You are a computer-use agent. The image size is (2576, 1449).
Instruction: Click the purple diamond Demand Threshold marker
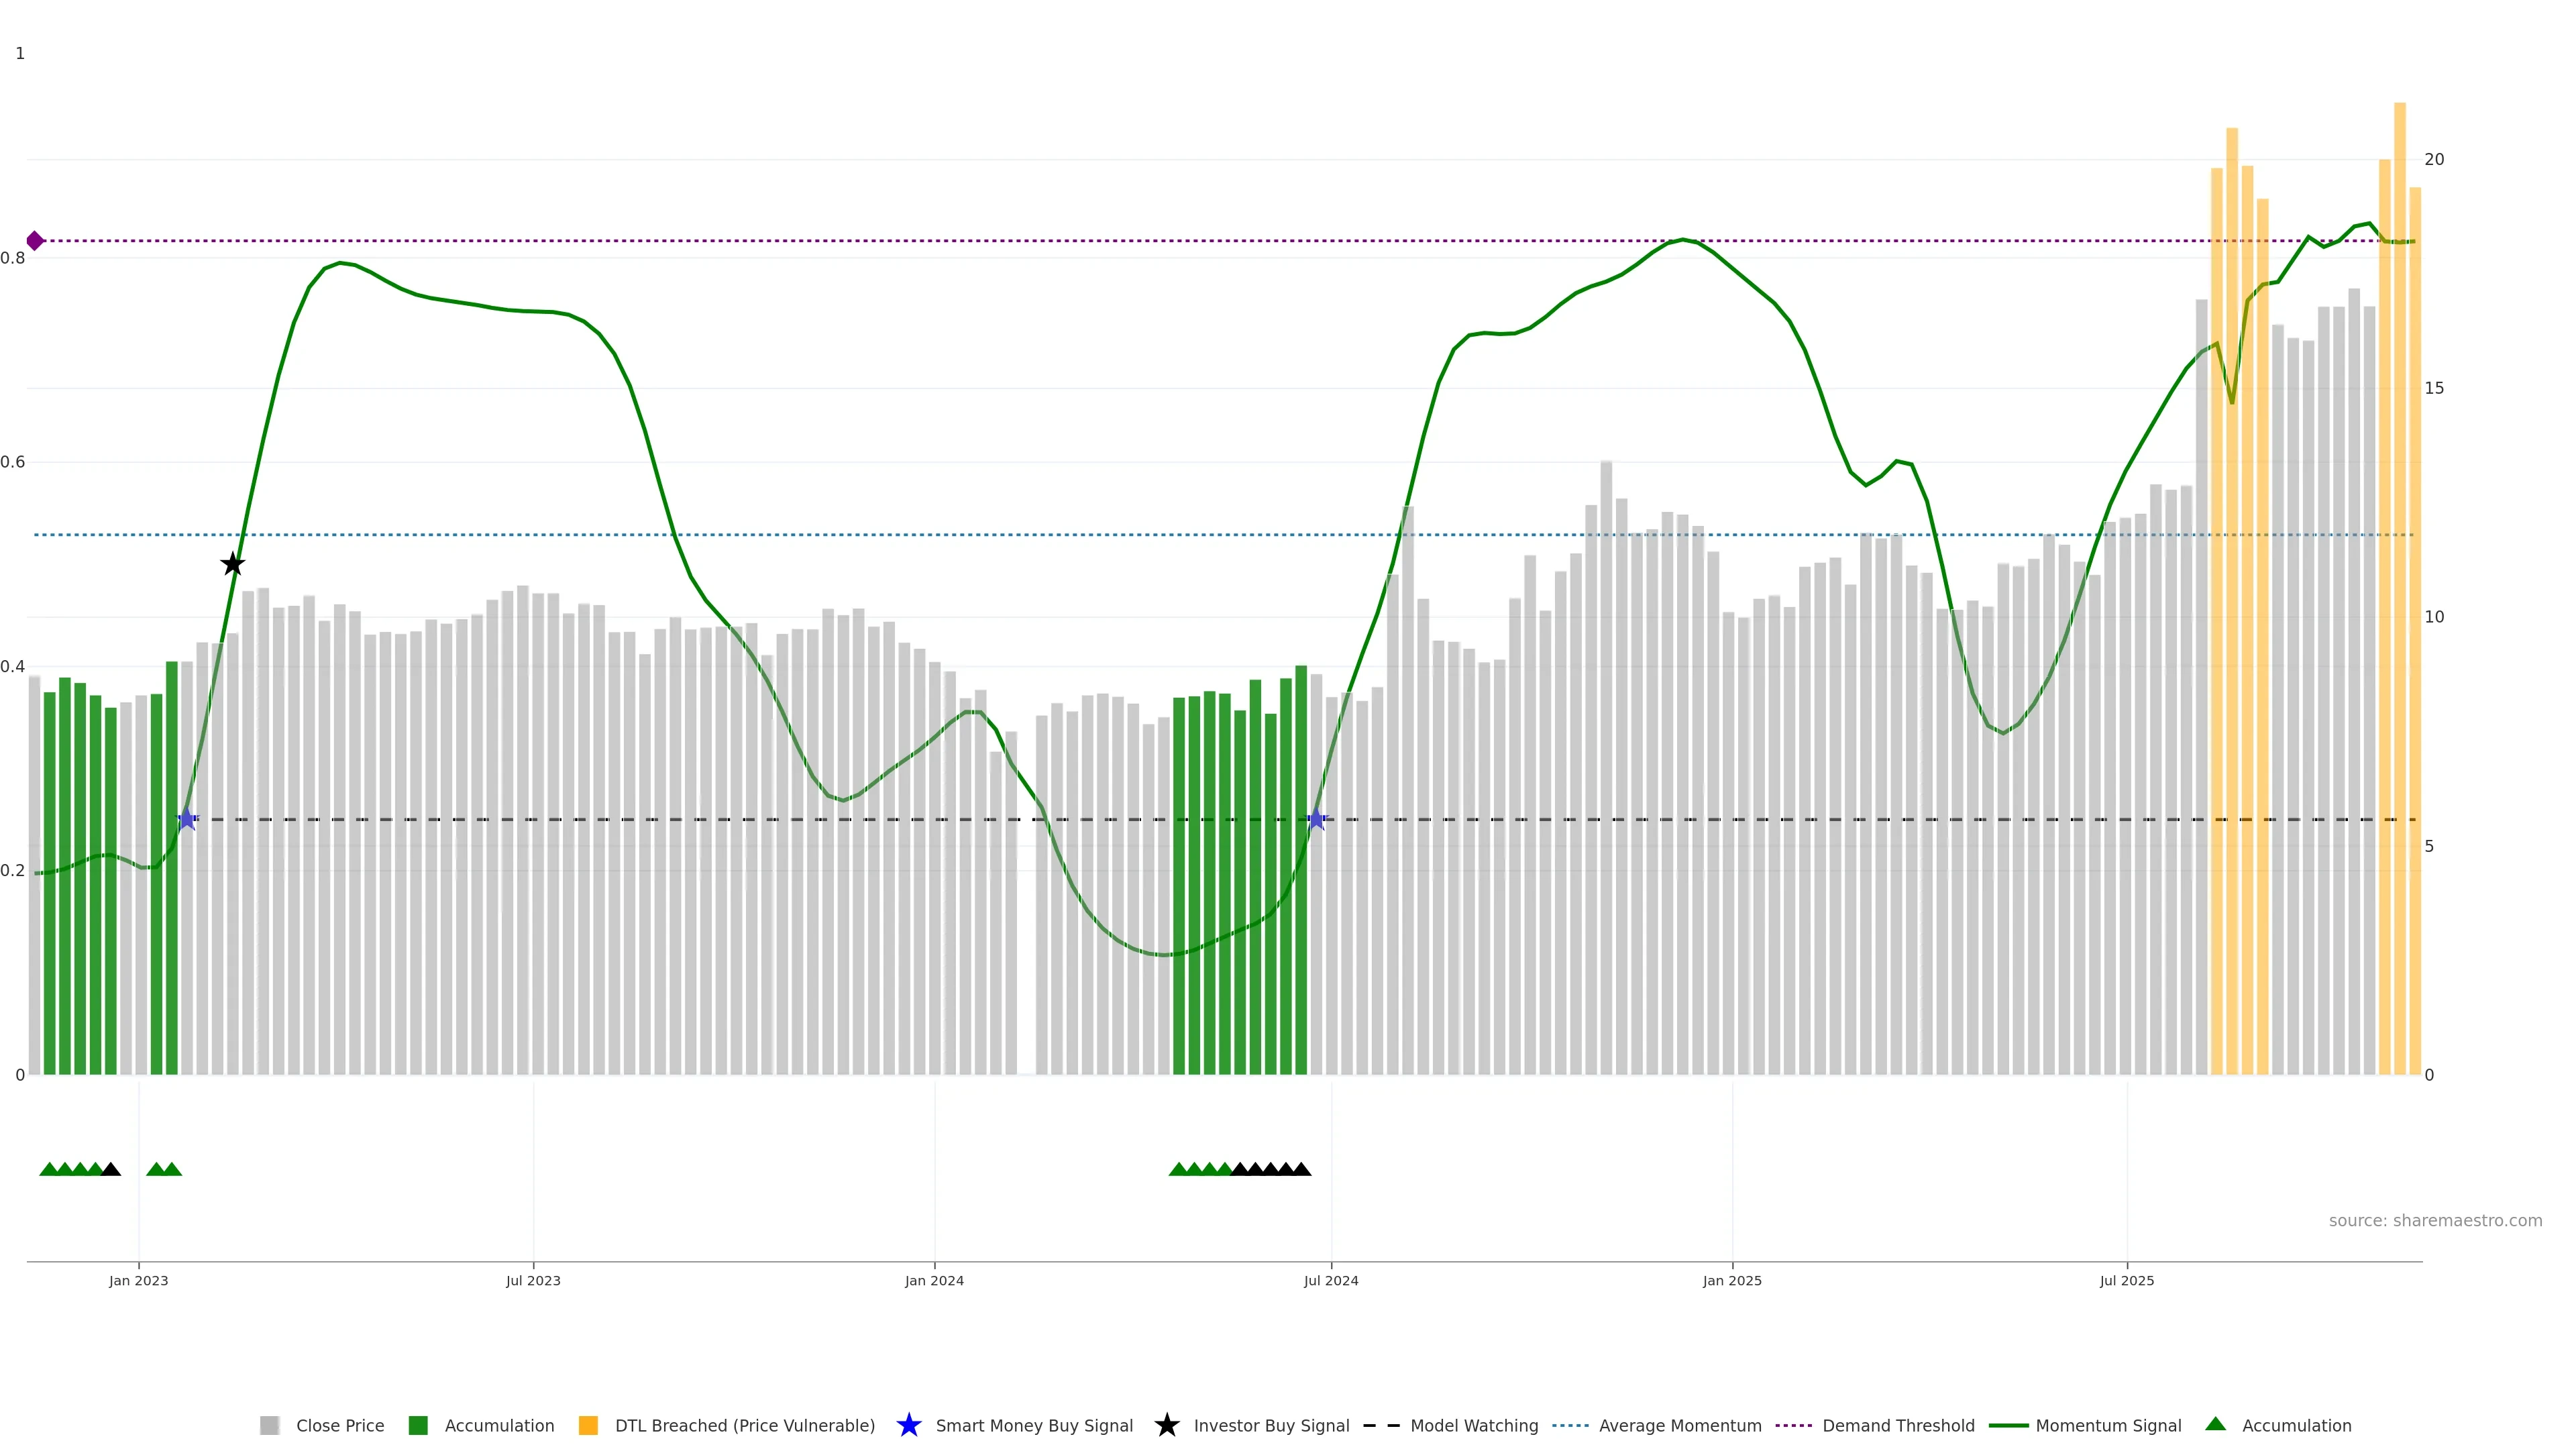[x=35, y=241]
